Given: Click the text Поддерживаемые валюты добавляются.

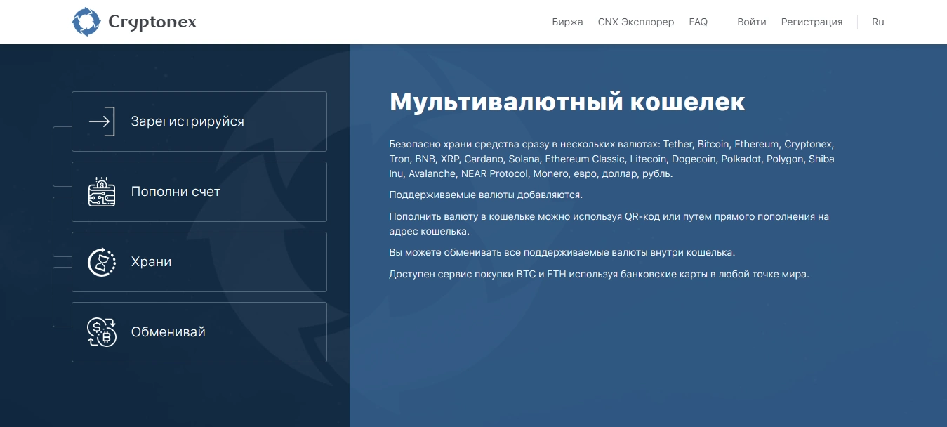Looking at the screenshot, I should pyautogui.click(x=486, y=195).
